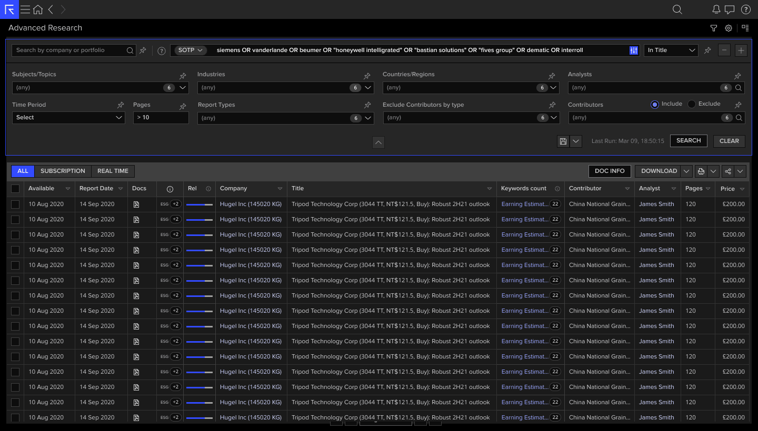Check the first result row checkbox
Screen dimensions: 758x431
click(15, 204)
